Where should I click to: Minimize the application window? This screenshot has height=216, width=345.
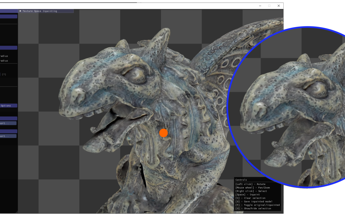260,6
